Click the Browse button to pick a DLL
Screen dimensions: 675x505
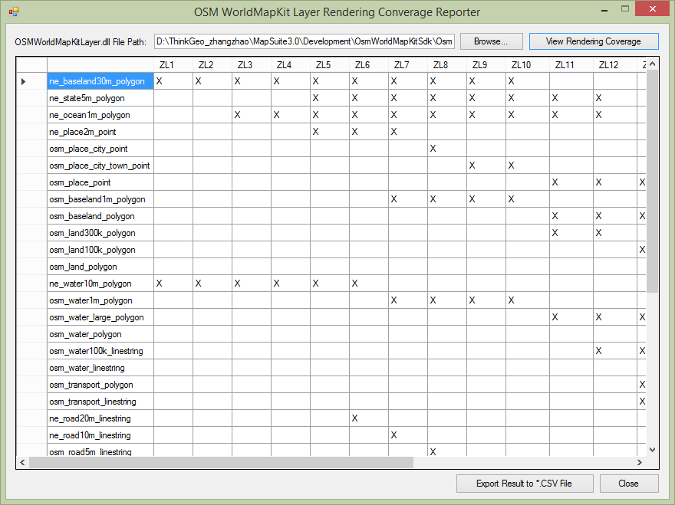(x=491, y=41)
